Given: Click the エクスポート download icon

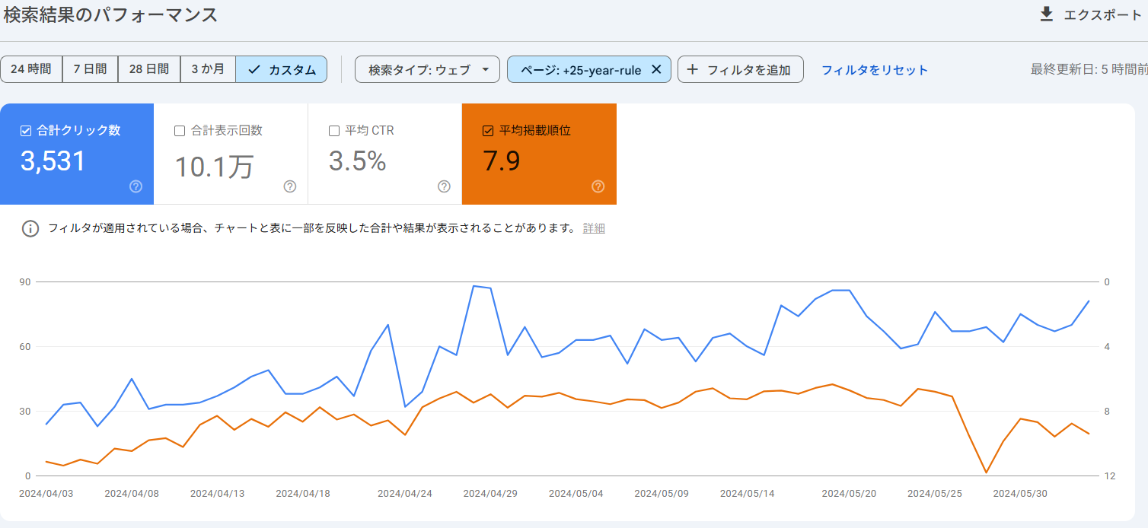Looking at the screenshot, I should (x=1046, y=13).
